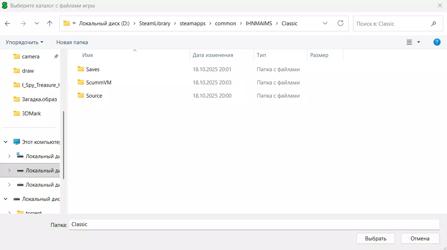The width and height of the screenshot is (447, 250).
Task: Open the address bar history dropdown
Action: 325,23
